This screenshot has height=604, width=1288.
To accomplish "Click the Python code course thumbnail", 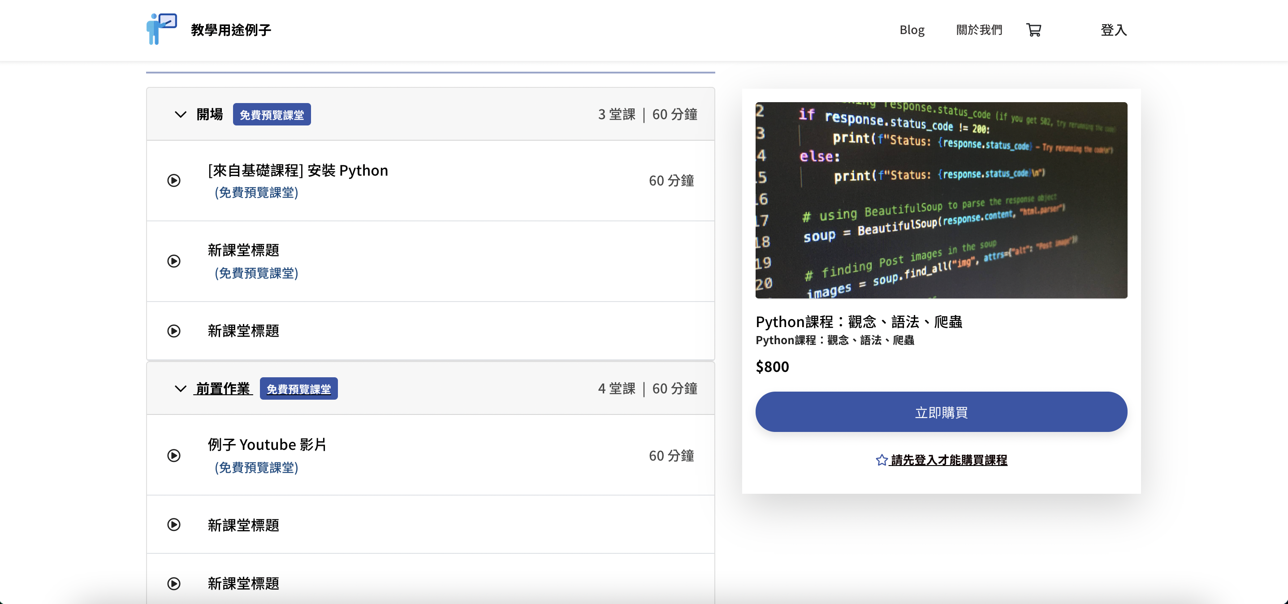I will point(941,200).
